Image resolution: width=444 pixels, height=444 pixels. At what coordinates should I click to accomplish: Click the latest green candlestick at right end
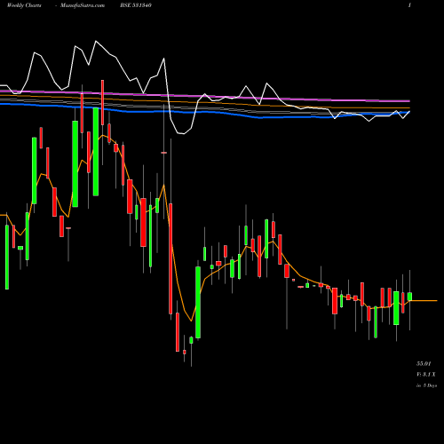coord(409,297)
